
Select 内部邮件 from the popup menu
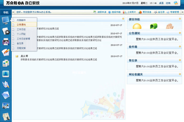tap(21, 20)
